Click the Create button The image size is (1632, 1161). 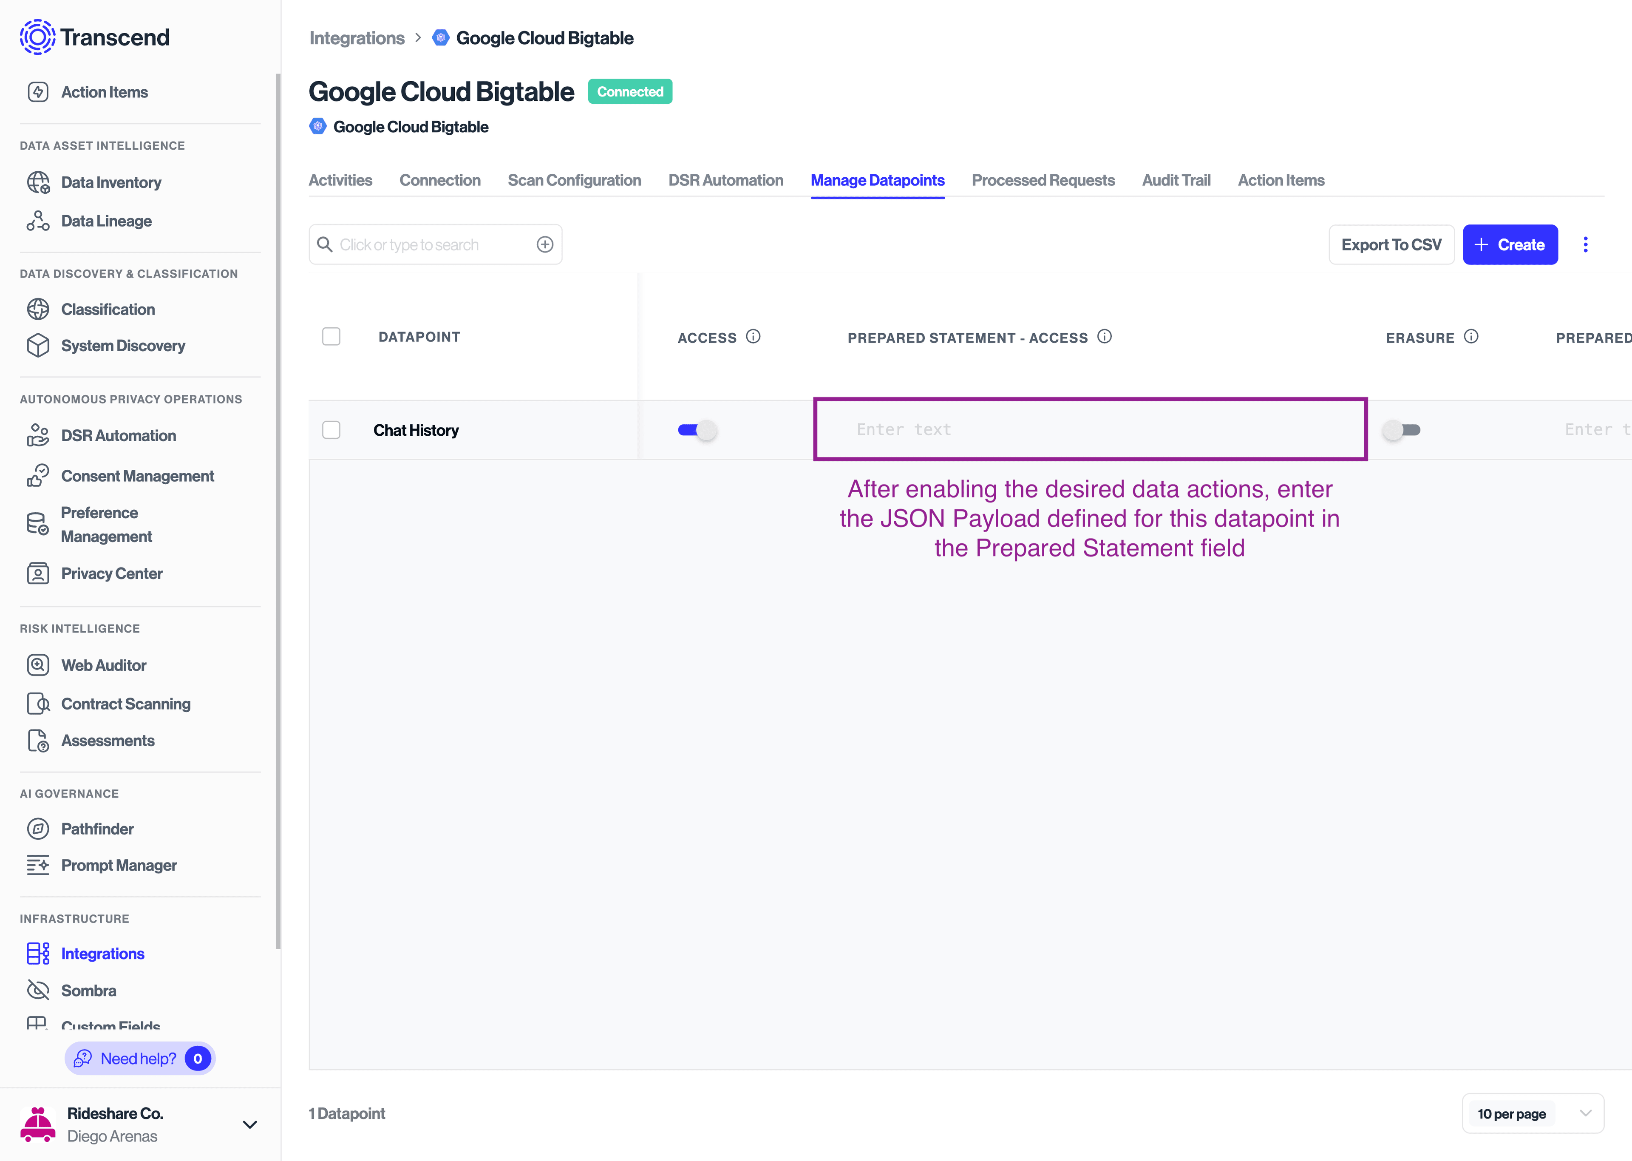tap(1510, 244)
